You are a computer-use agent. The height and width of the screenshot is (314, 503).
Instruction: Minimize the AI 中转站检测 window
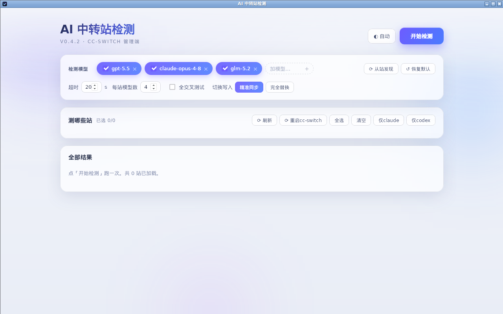(487, 4)
